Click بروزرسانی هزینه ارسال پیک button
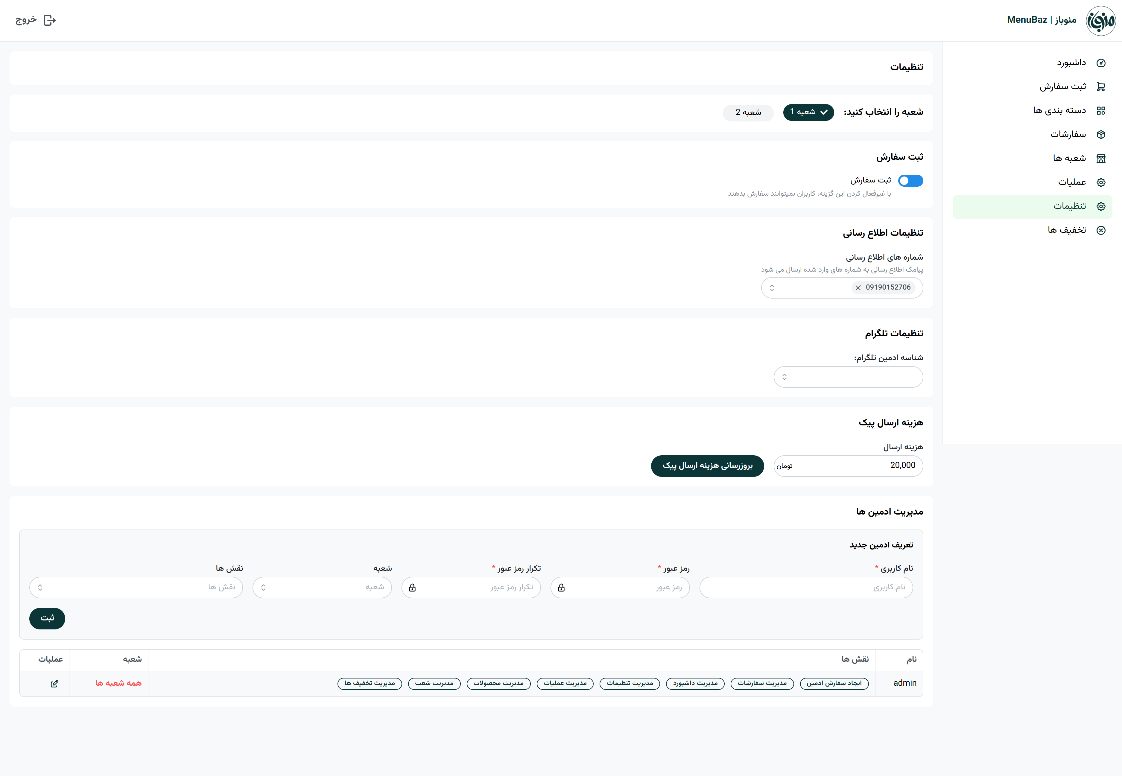Image resolution: width=1122 pixels, height=776 pixels. pyautogui.click(x=707, y=466)
